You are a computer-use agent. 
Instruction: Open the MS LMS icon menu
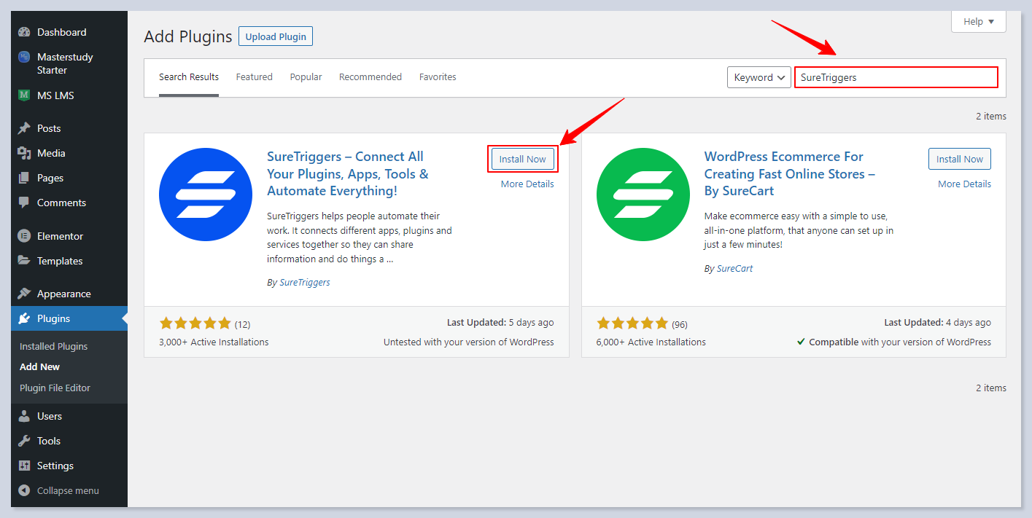point(24,95)
